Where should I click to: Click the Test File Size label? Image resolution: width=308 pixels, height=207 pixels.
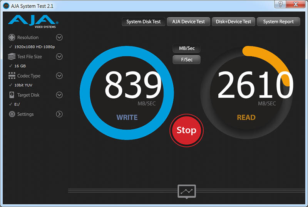(30, 57)
